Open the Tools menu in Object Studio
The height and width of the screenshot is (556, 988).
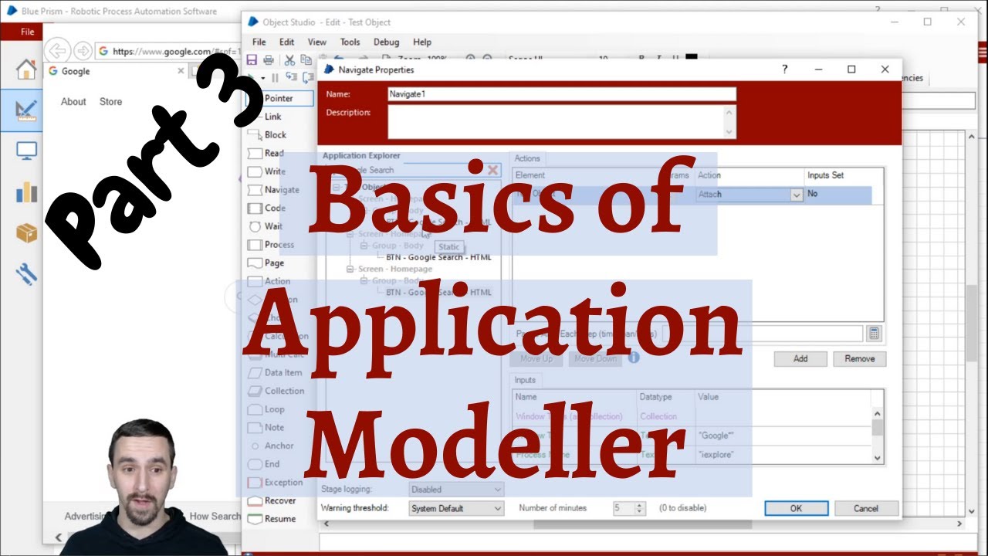[350, 42]
